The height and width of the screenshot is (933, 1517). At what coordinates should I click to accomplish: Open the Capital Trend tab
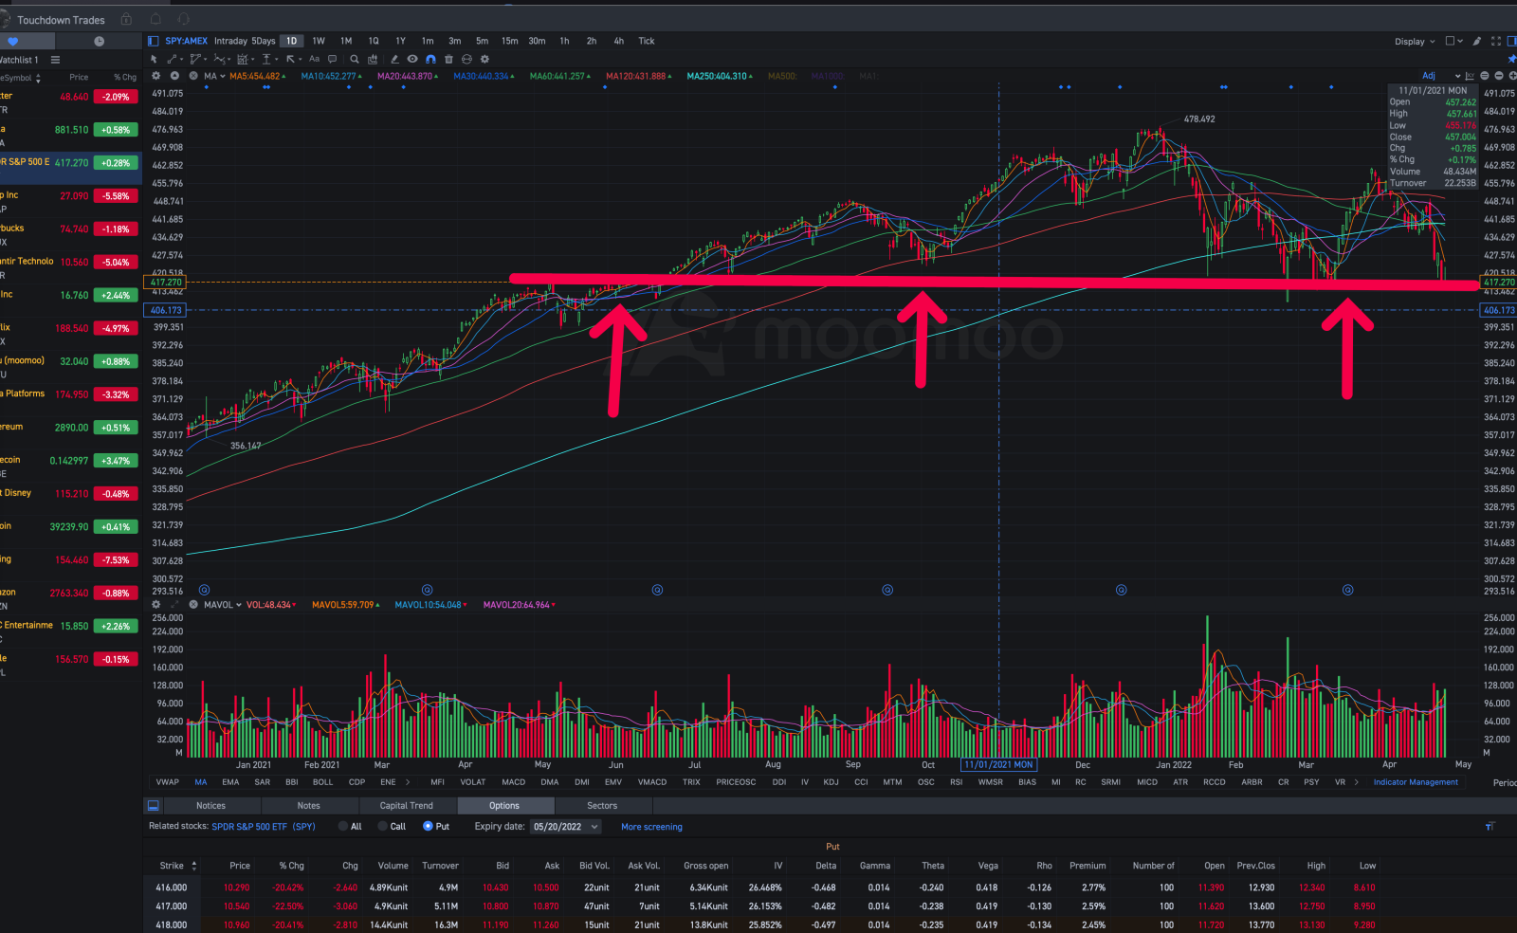click(406, 806)
